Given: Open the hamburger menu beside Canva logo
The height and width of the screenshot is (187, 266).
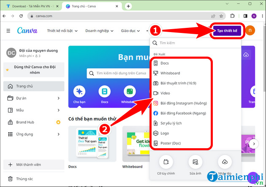Looking at the screenshot, I should coord(8,31).
